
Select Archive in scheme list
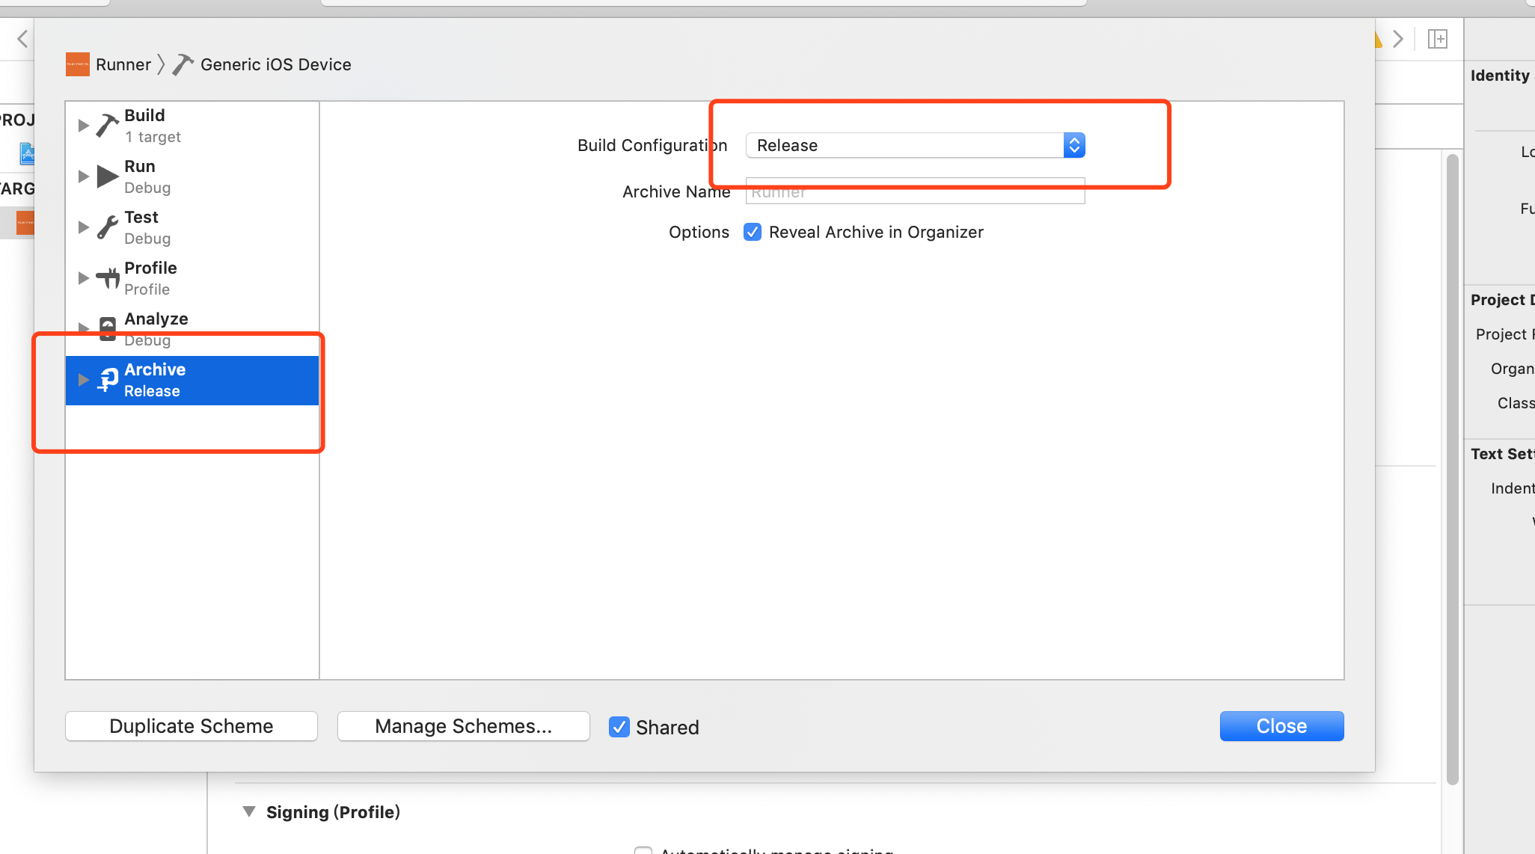point(192,380)
